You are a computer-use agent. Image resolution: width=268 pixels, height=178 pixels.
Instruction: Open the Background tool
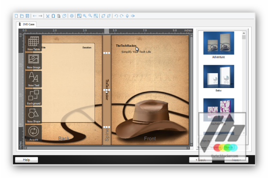pyautogui.click(x=34, y=97)
